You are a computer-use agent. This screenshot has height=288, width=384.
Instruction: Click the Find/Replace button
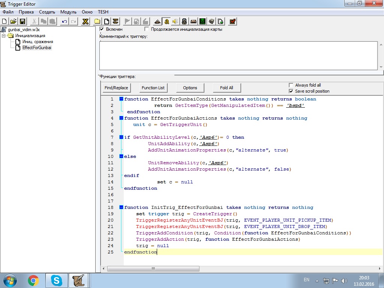(x=116, y=88)
